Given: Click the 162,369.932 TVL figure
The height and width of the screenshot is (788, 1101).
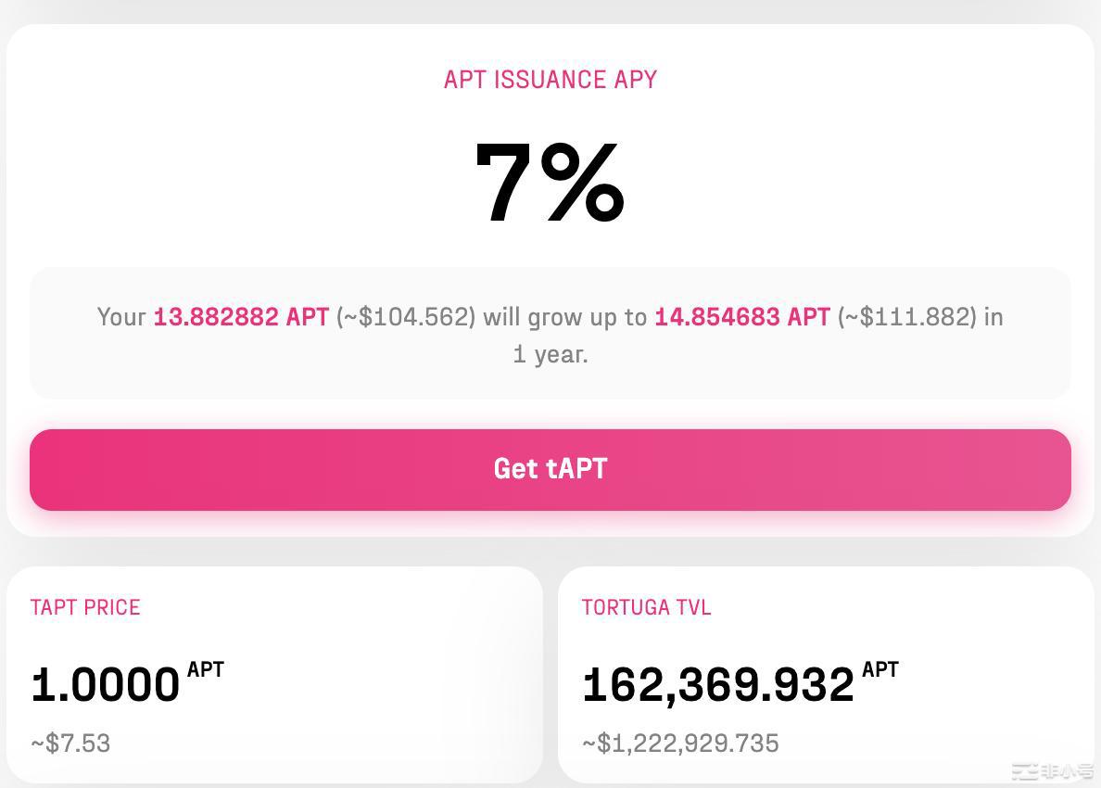Looking at the screenshot, I should coord(718,685).
